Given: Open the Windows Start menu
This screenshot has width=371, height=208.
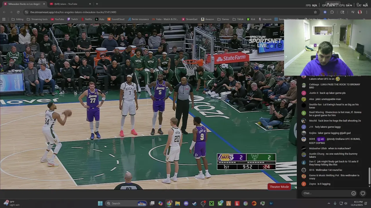Looking at the screenshot, I should point(100,203).
